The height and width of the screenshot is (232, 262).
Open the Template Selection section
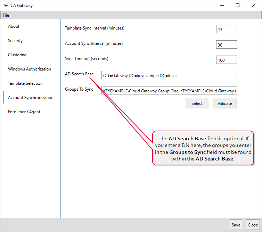pos(25,83)
